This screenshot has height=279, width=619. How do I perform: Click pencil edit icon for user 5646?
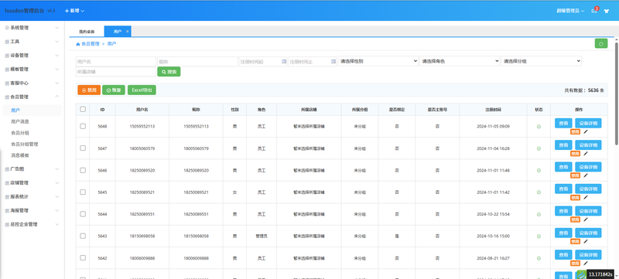[x=586, y=175]
